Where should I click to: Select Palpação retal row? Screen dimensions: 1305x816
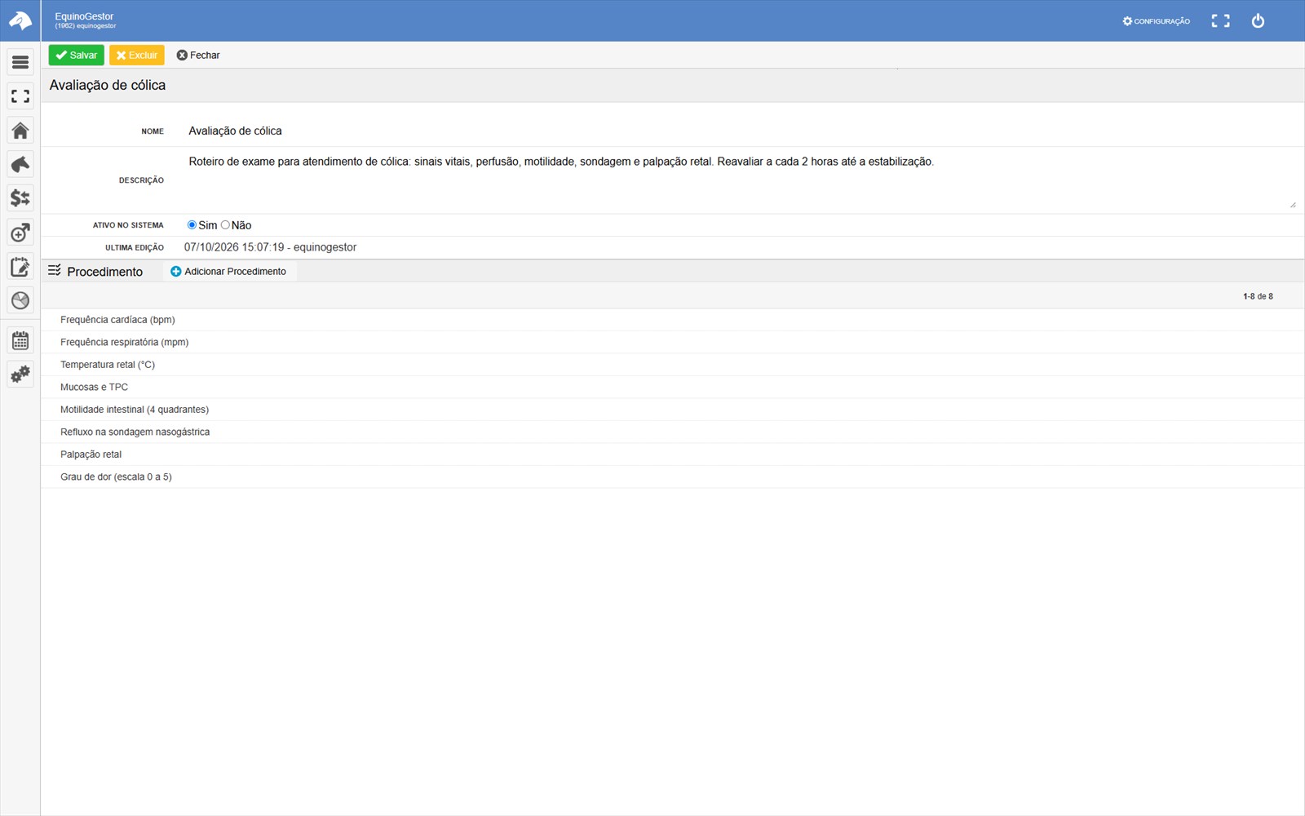coord(672,455)
